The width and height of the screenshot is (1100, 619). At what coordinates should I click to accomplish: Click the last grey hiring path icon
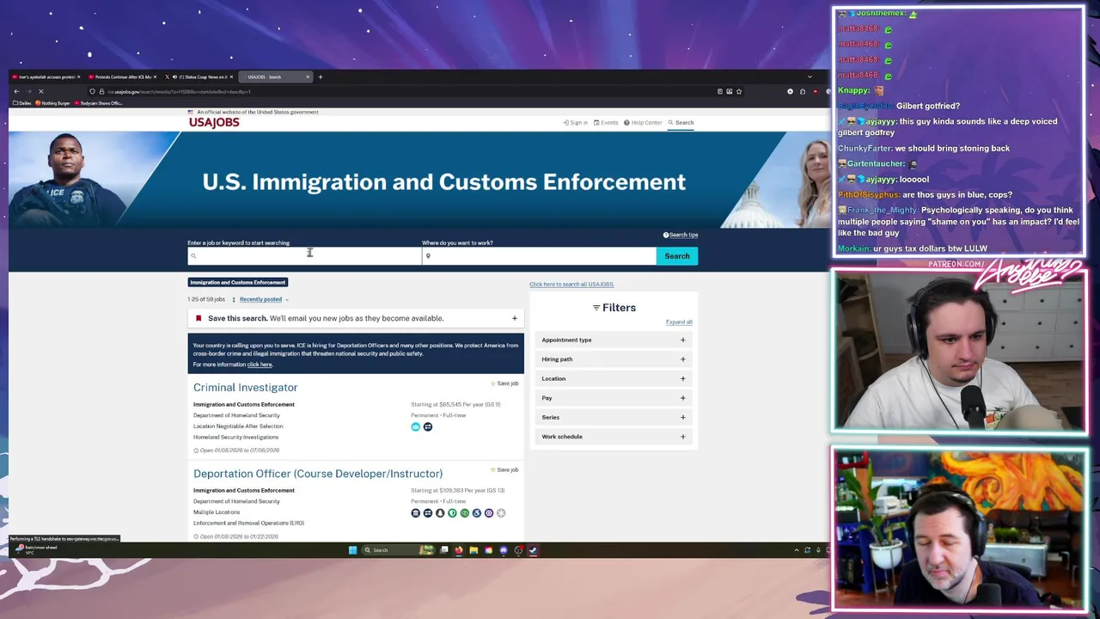(501, 513)
